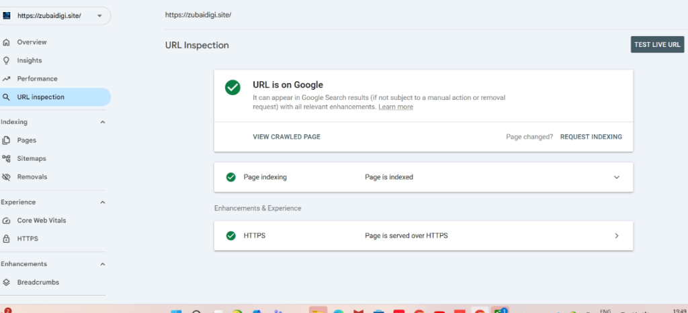Click the sidebar HTTPS padlock icon
Viewport: 688px width, 313px height.
coord(6,239)
